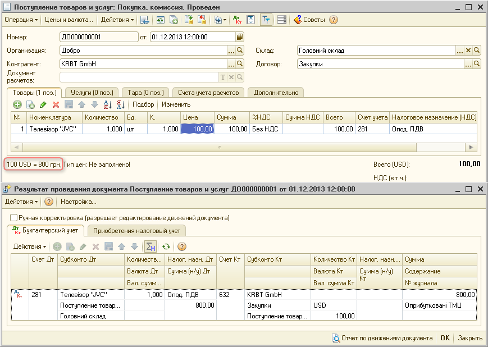Click the magnifier icon next to Организация field

[x=240, y=51]
